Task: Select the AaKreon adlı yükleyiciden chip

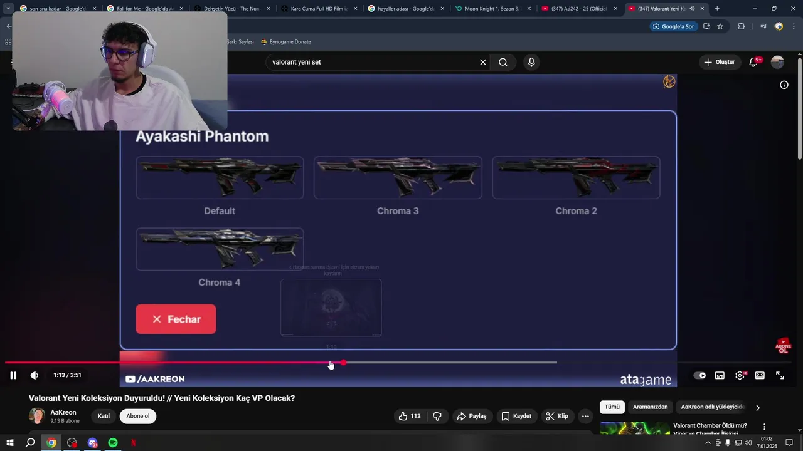Action: pos(712,407)
